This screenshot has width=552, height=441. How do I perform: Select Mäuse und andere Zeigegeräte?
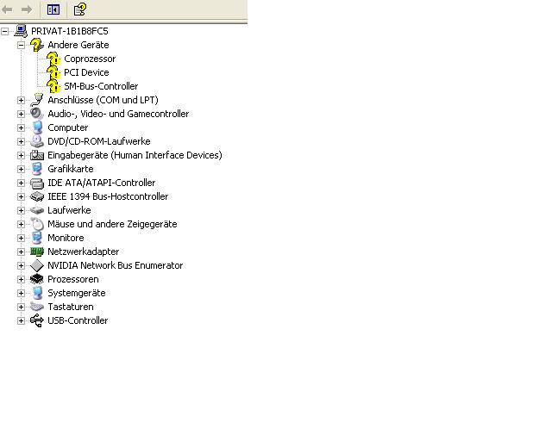(112, 224)
